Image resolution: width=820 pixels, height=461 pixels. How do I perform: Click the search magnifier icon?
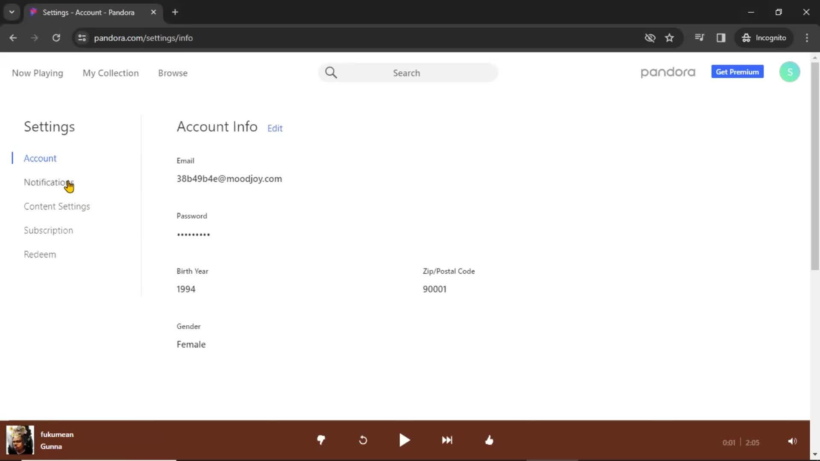click(x=331, y=72)
